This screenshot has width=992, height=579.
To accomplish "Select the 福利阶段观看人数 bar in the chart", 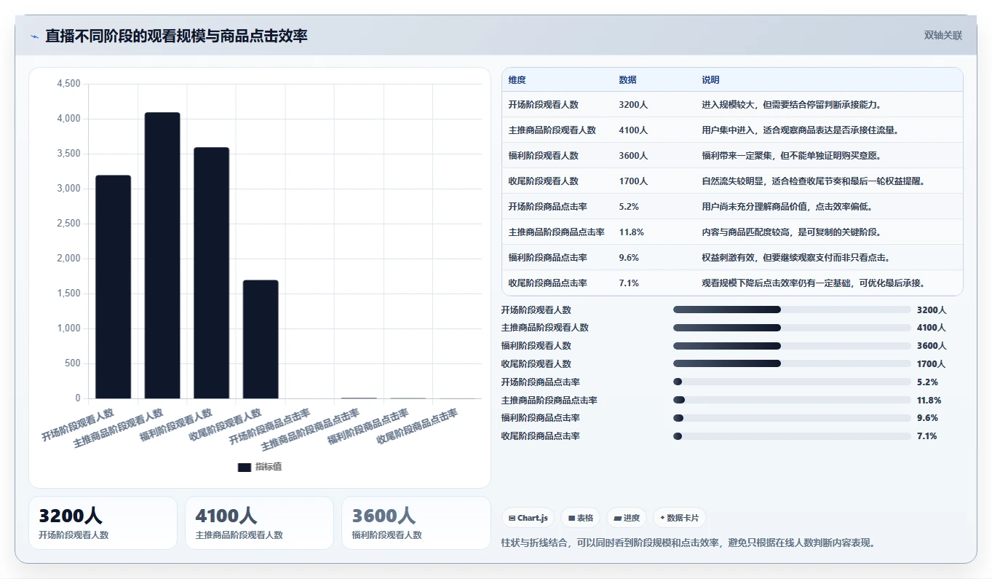I will tap(211, 273).
